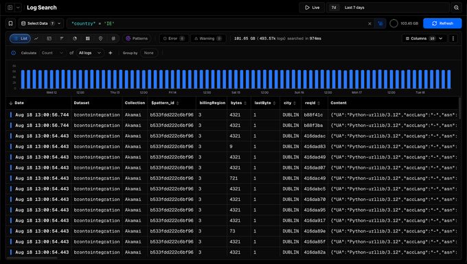Start Live tailing with the Live button
467x264 pixels.
(312, 8)
